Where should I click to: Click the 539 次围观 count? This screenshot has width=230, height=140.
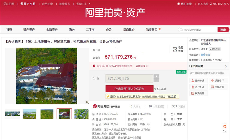click(179, 106)
